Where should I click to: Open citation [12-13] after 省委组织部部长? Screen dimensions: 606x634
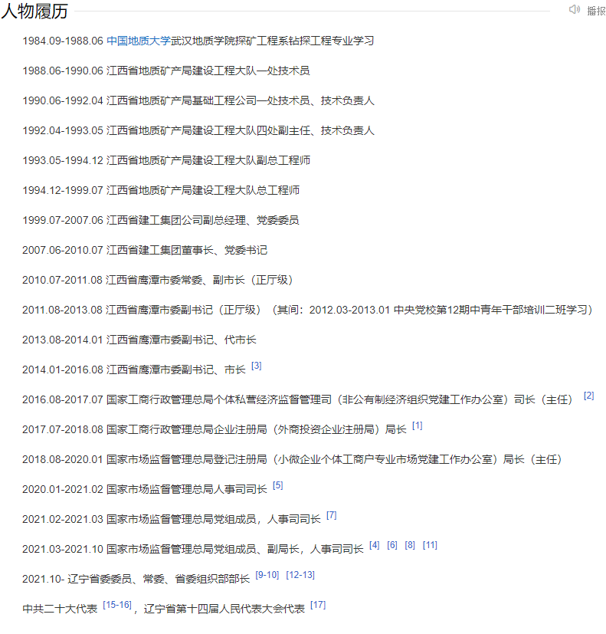click(300, 575)
